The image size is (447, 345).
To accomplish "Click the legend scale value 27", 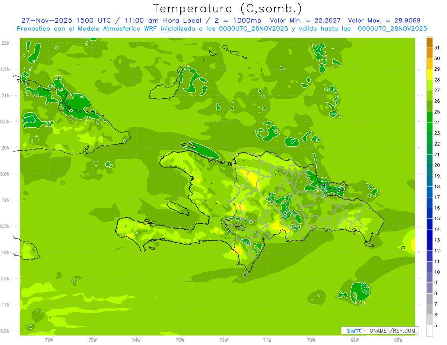I will click(x=438, y=90).
